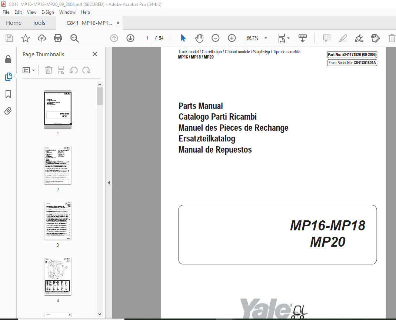
Task: Select the Highlight text tool
Action: tap(343, 38)
